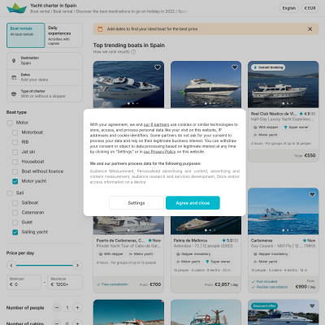The height and width of the screenshot is (325, 325).
Task: Open the Real Club Náutico listing photo
Action: [283, 84]
